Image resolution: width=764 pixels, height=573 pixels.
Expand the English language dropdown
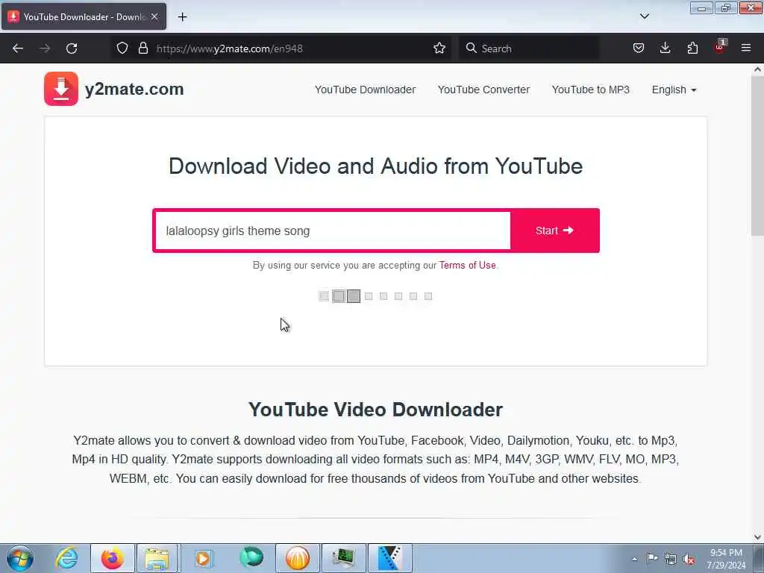pos(674,90)
